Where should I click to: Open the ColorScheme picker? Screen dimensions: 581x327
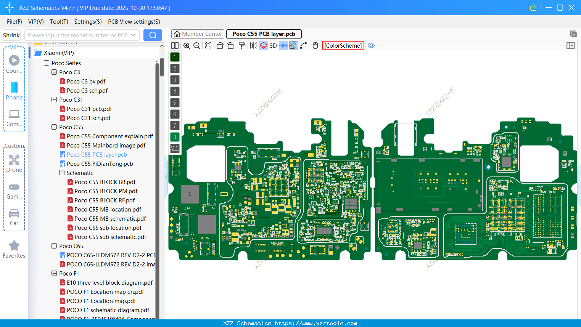[343, 45]
